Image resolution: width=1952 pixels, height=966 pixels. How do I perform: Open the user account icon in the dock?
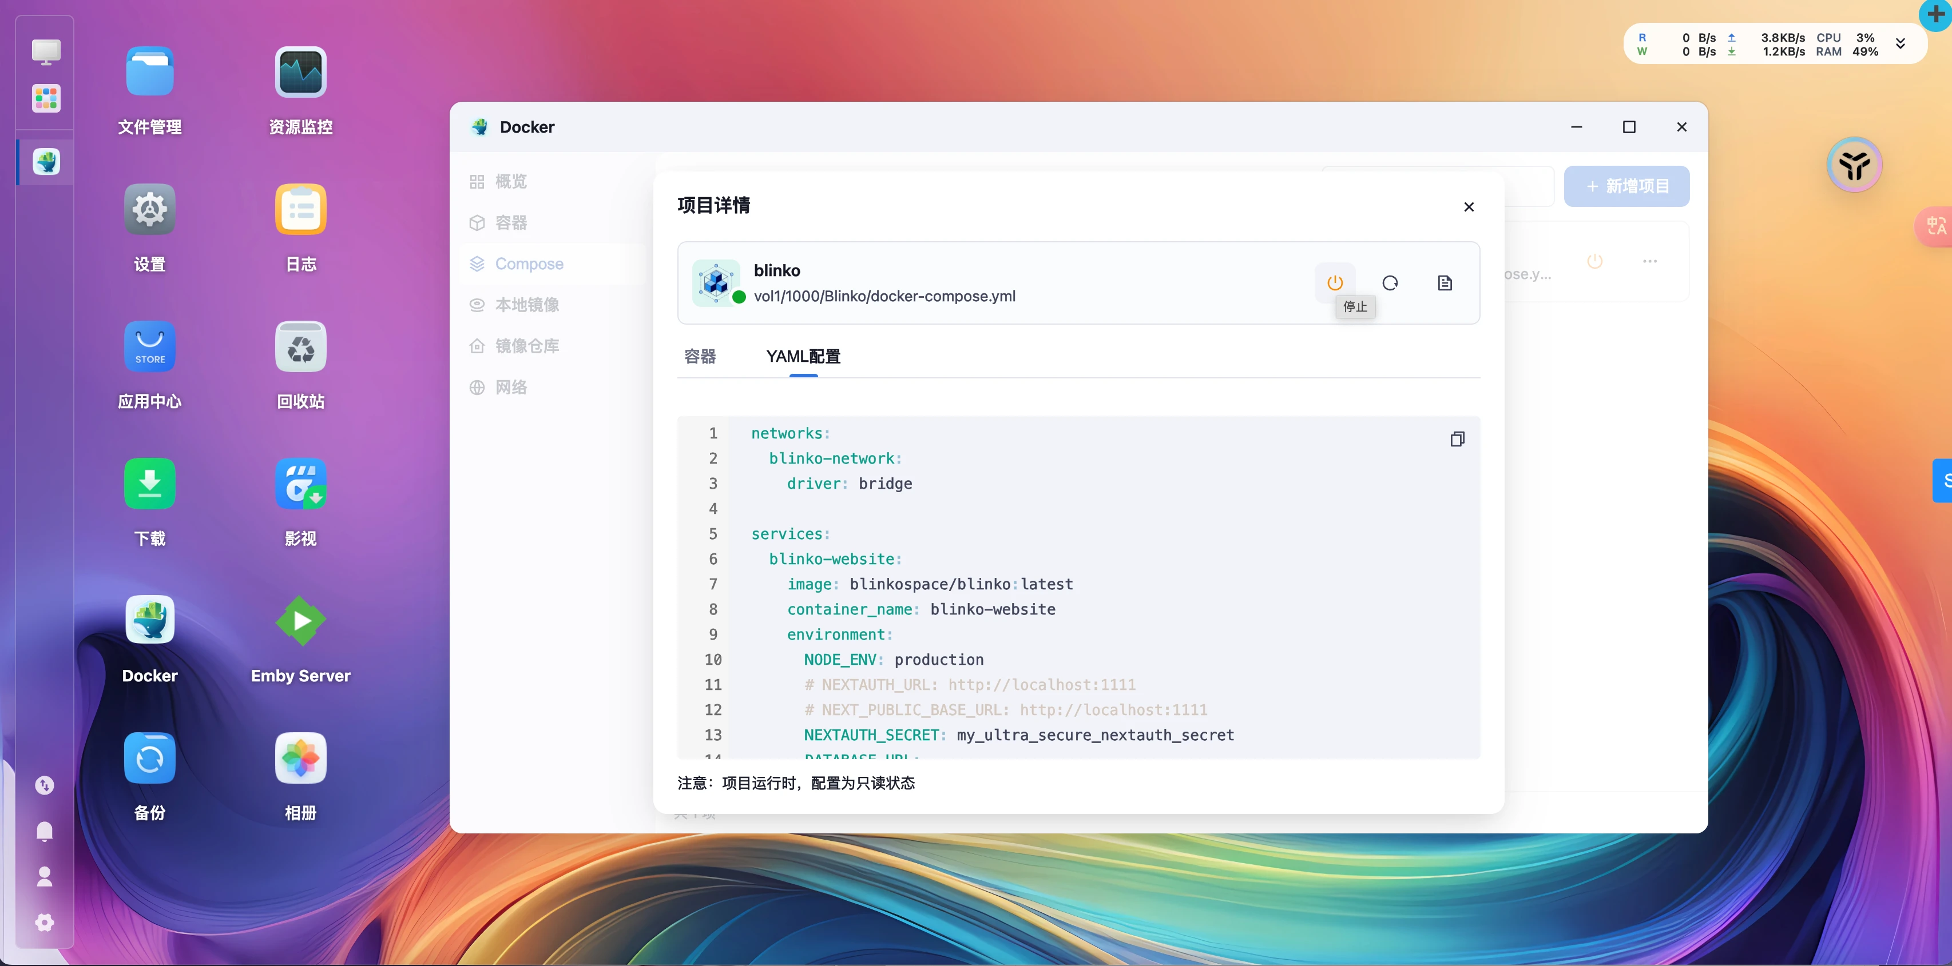pyautogui.click(x=45, y=877)
